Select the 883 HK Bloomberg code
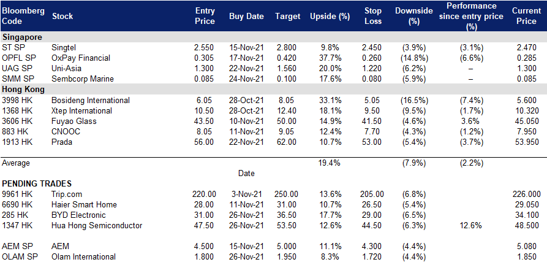The height and width of the screenshot is (262, 547). tap(13, 132)
